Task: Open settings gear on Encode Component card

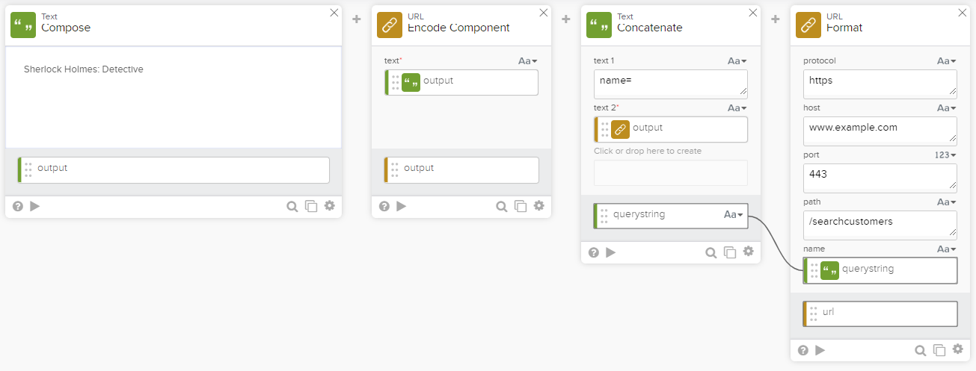Action: pyautogui.click(x=538, y=206)
